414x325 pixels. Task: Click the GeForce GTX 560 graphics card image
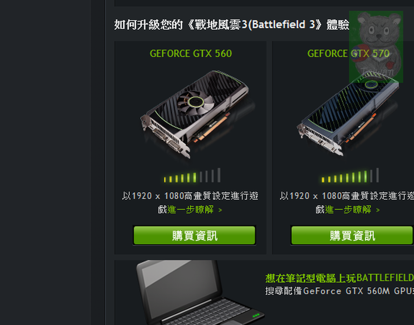click(196, 114)
